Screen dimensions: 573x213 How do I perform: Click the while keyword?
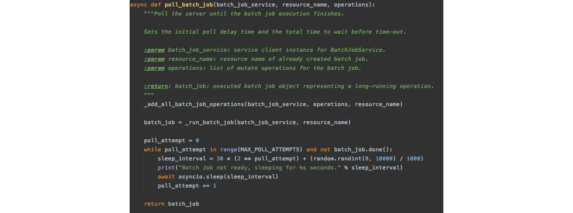(153, 150)
